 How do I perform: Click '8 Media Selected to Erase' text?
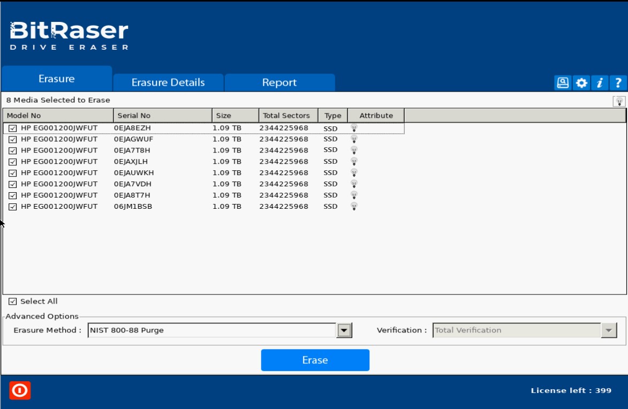[x=58, y=100]
